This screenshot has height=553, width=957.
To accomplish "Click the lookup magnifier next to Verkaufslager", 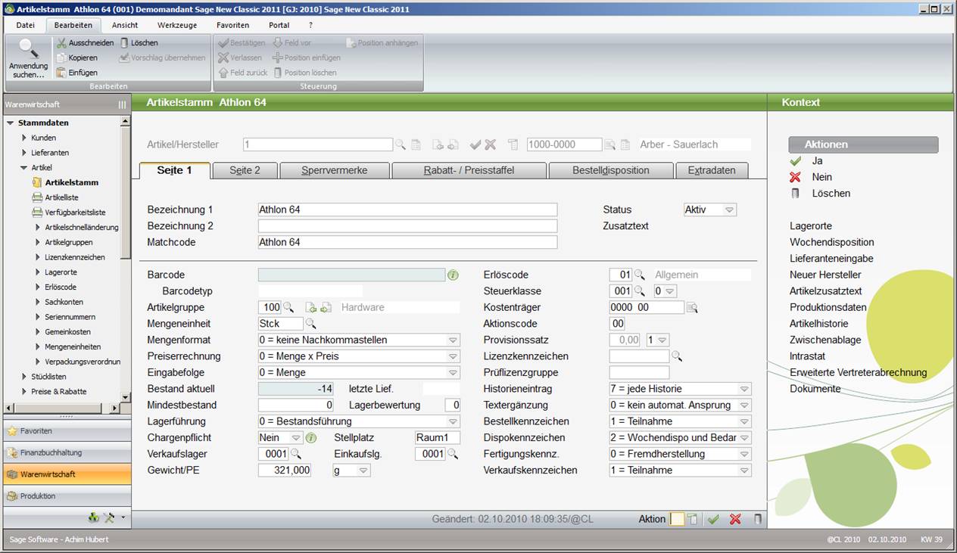I will 296,454.
